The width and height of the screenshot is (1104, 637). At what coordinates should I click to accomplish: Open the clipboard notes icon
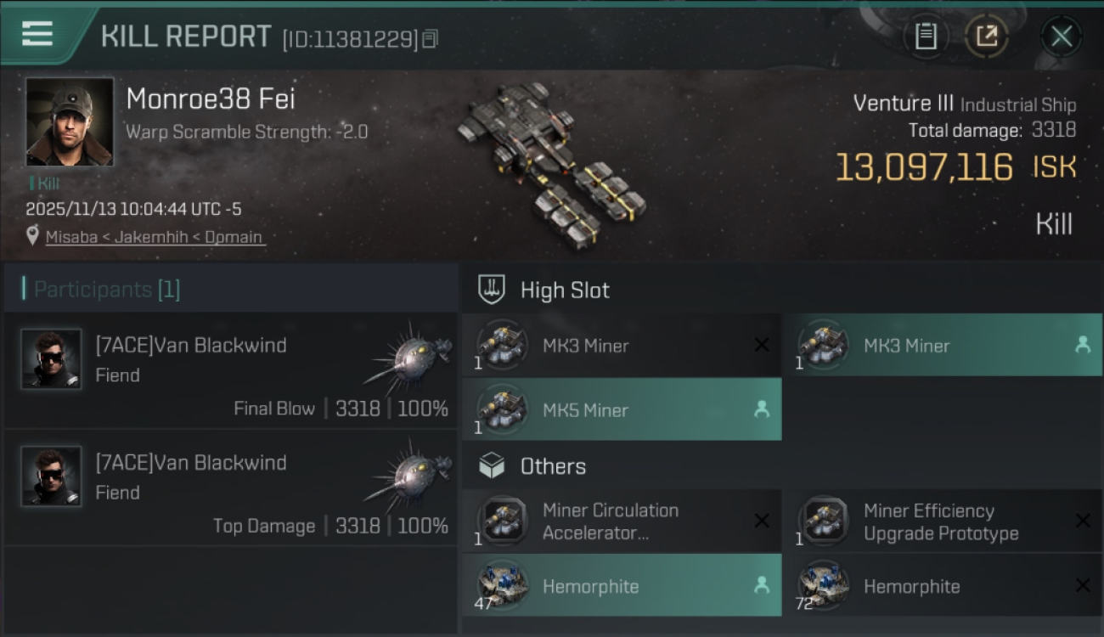coord(926,36)
